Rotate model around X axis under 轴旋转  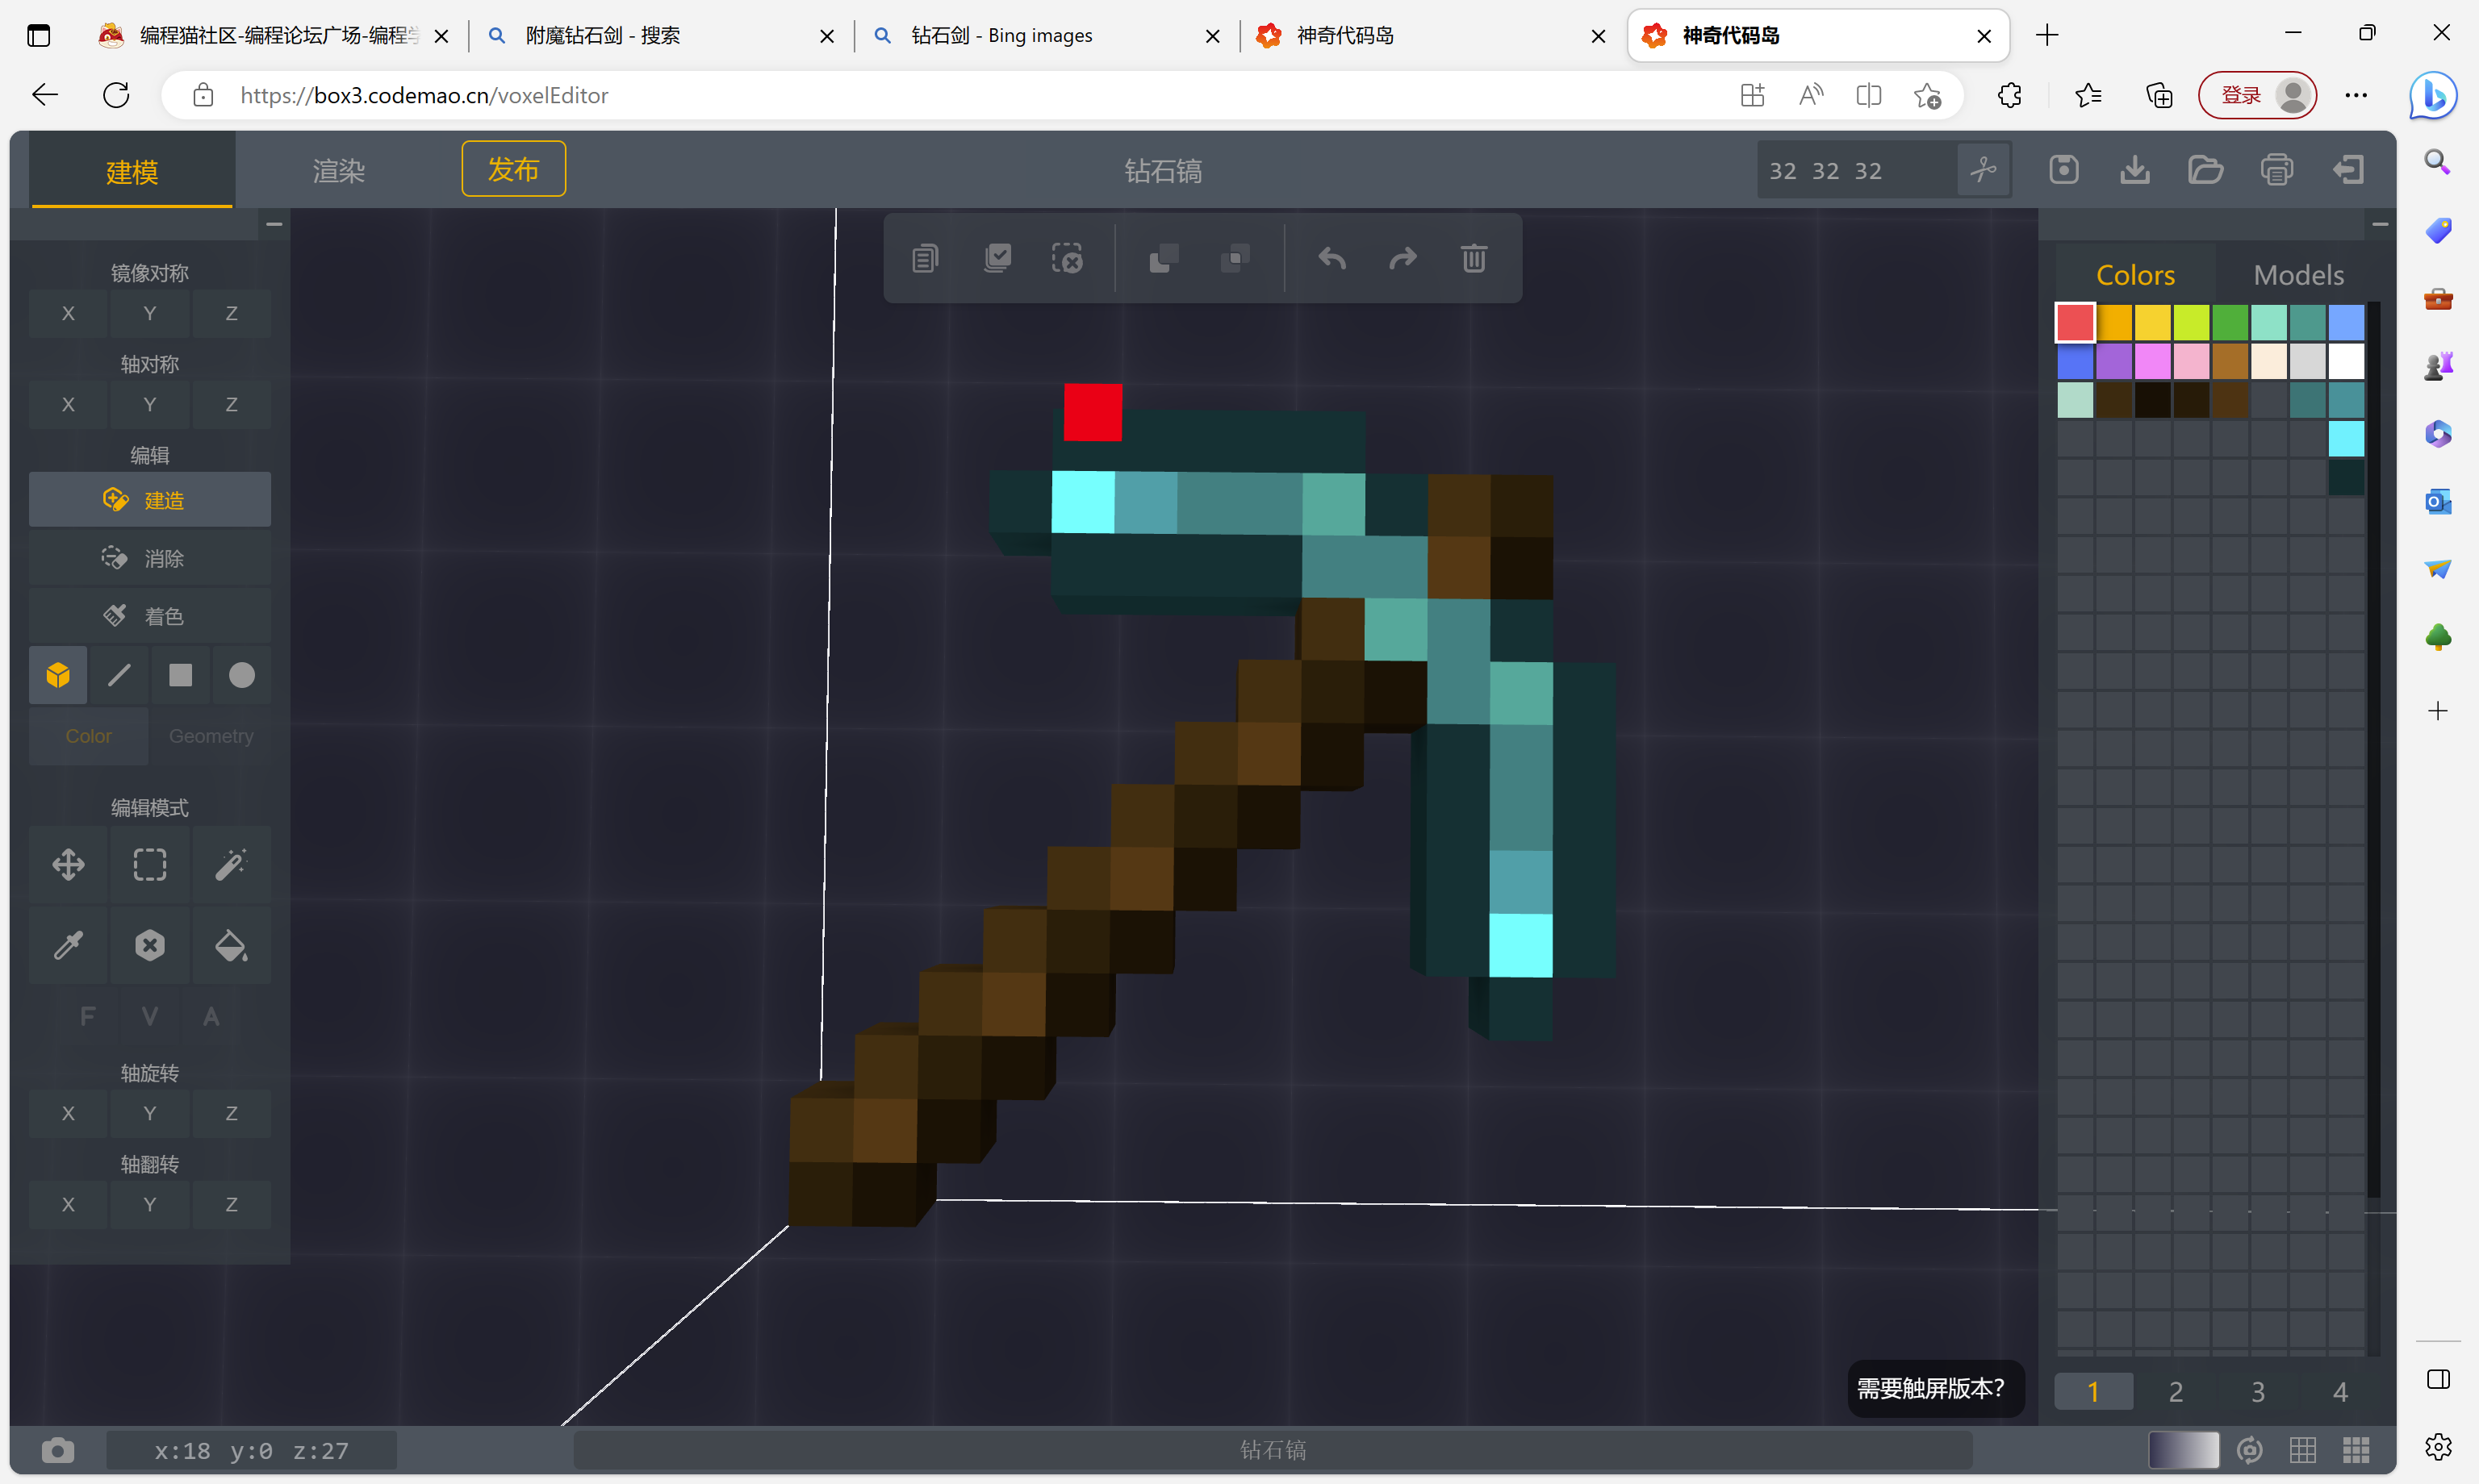68,1113
